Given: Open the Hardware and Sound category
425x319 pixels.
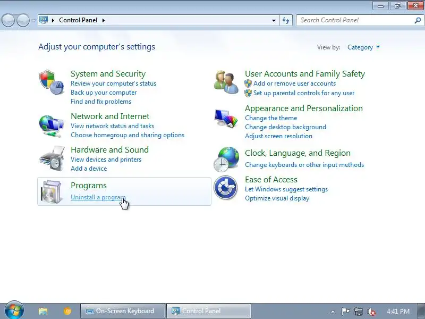Looking at the screenshot, I should pyautogui.click(x=109, y=150).
